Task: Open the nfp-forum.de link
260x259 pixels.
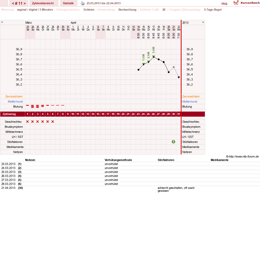Action: point(242,157)
